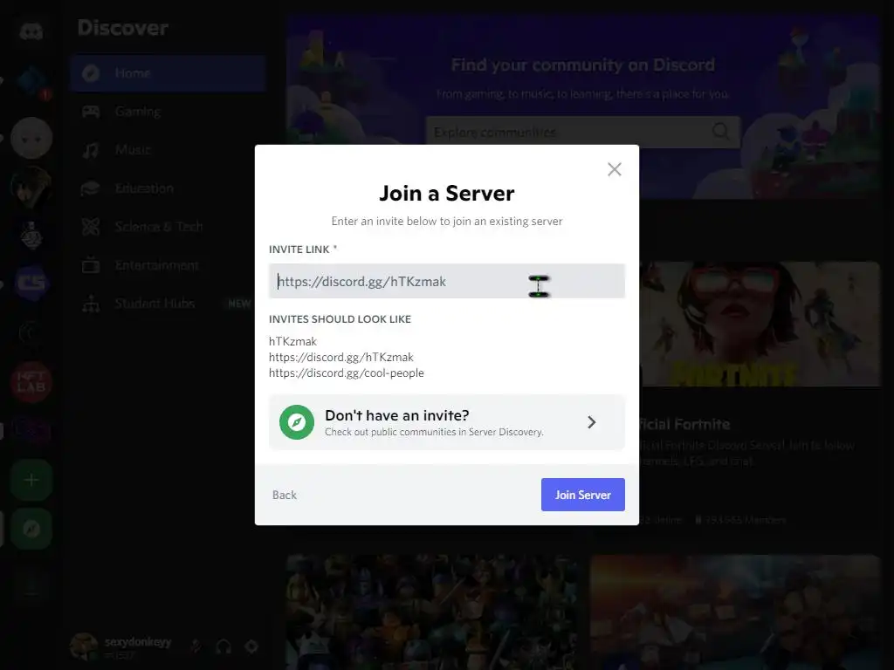The height and width of the screenshot is (670, 894).
Task: Click example link https://discord.gg/cool-people
Action: click(x=347, y=373)
